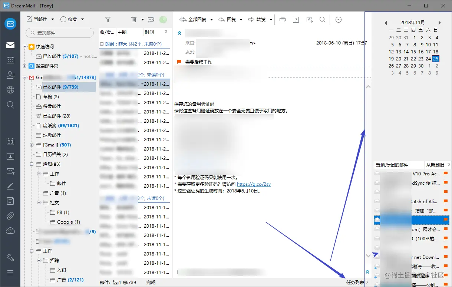Open the cloud sync icon in the sidebar
This screenshot has height=287, width=452.
[10, 231]
